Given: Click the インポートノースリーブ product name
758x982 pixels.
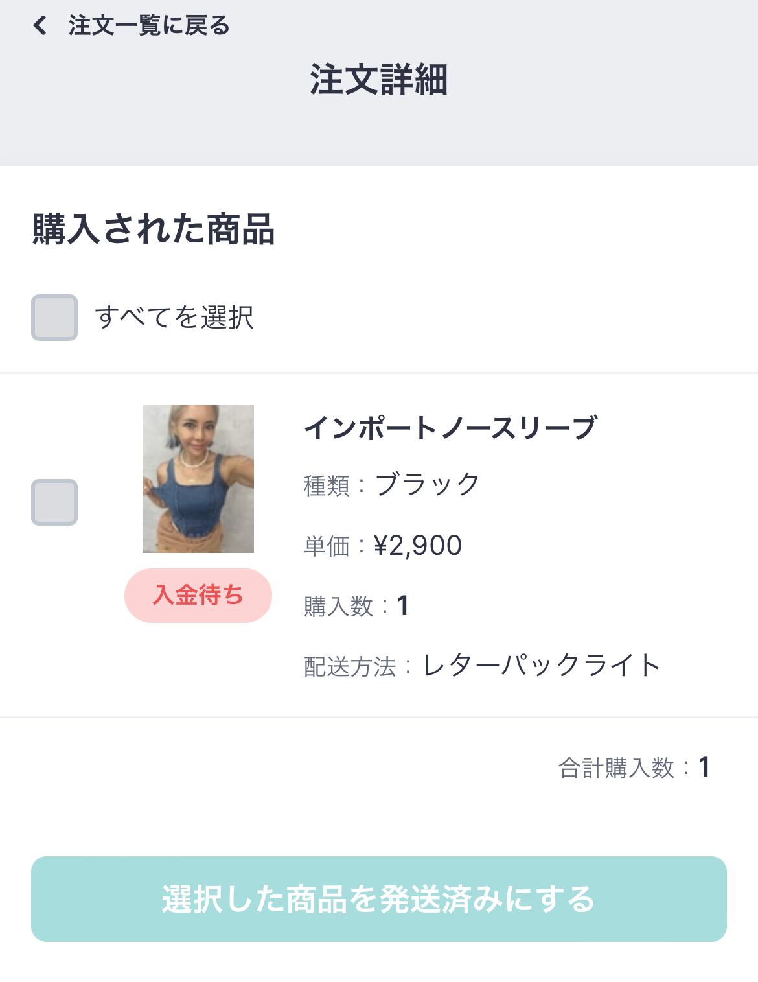Looking at the screenshot, I should pos(450,428).
